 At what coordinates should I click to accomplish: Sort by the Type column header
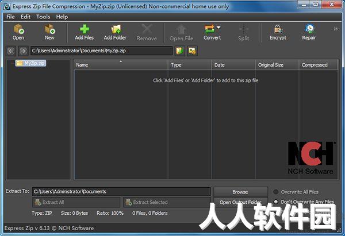[190, 65]
